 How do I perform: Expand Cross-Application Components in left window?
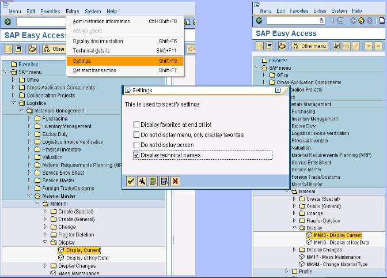[13, 88]
